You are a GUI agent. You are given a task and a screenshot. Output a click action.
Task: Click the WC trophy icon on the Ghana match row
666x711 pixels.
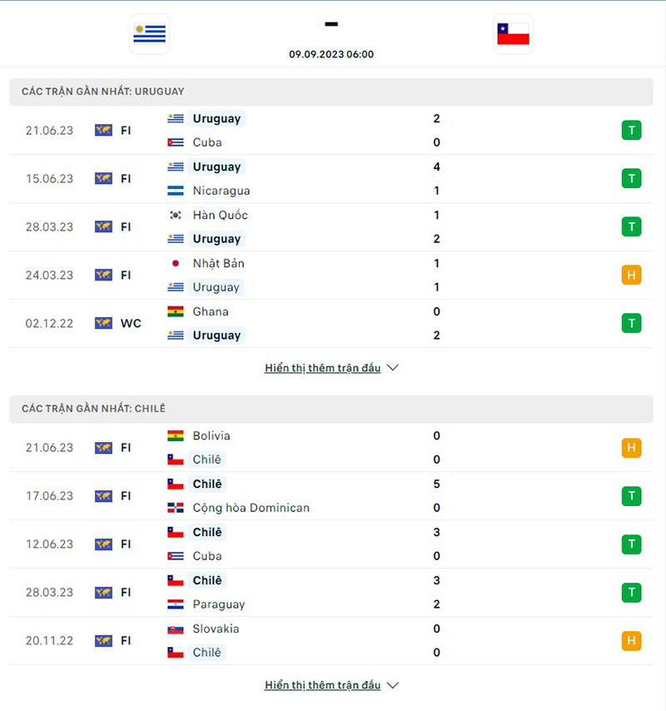pyautogui.click(x=103, y=323)
